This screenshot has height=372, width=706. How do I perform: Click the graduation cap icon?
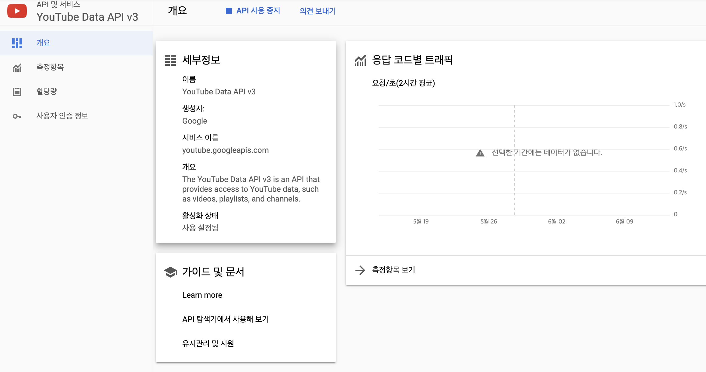pyautogui.click(x=170, y=272)
